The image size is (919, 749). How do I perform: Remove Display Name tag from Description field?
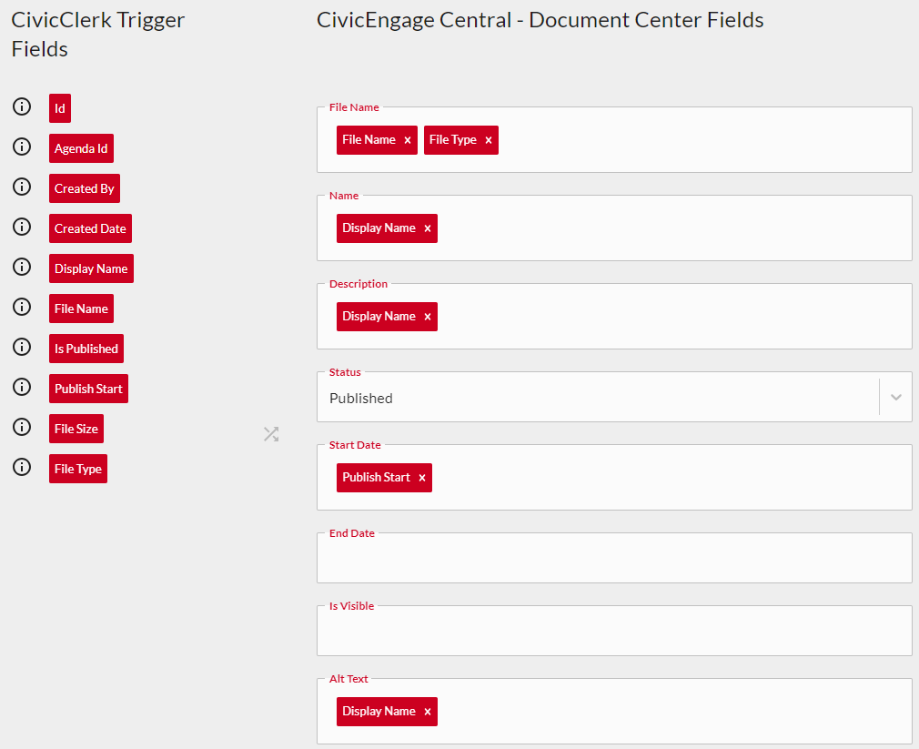pos(428,317)
